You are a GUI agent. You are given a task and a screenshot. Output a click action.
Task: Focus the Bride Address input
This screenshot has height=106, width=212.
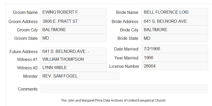pyautogui.click(x=175, y=21)
